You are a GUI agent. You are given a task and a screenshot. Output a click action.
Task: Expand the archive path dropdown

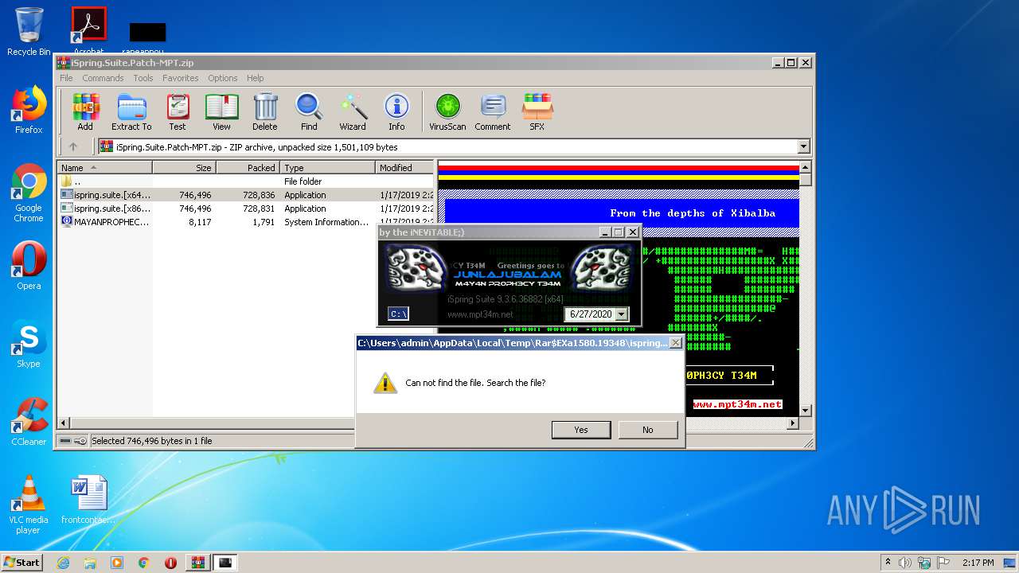tap(803, 146)
